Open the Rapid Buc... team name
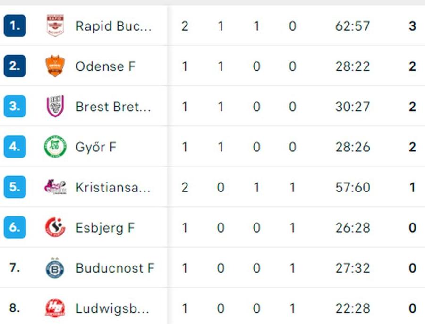Screen dimensions: 425x324 (113, 26)
